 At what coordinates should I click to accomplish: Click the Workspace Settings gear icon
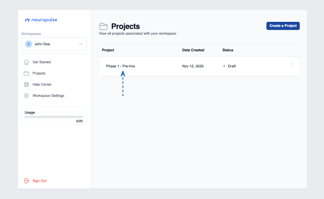click(x=26, y=95)
